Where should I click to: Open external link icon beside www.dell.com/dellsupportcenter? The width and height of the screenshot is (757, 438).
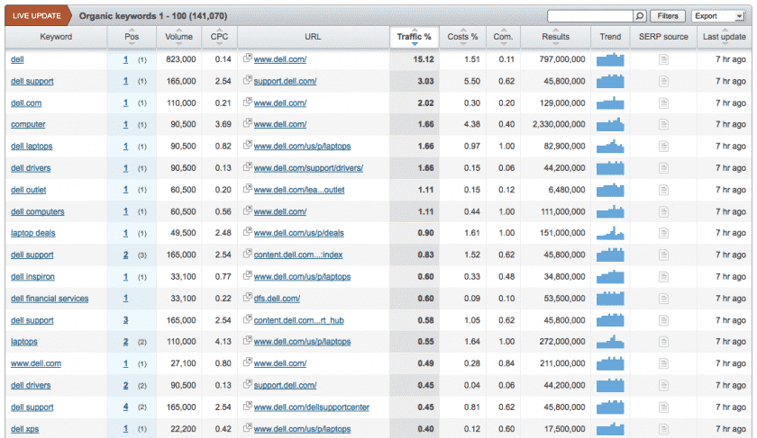tap(248, 406)
